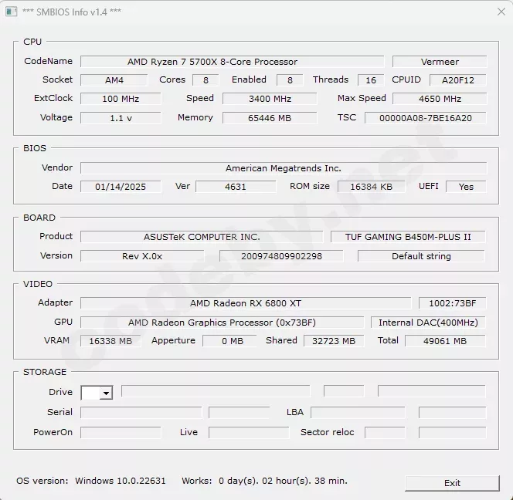Click the BIOS date 01/14/2025
The width and height of the screenshot is (513, 500).
point(121,187)
